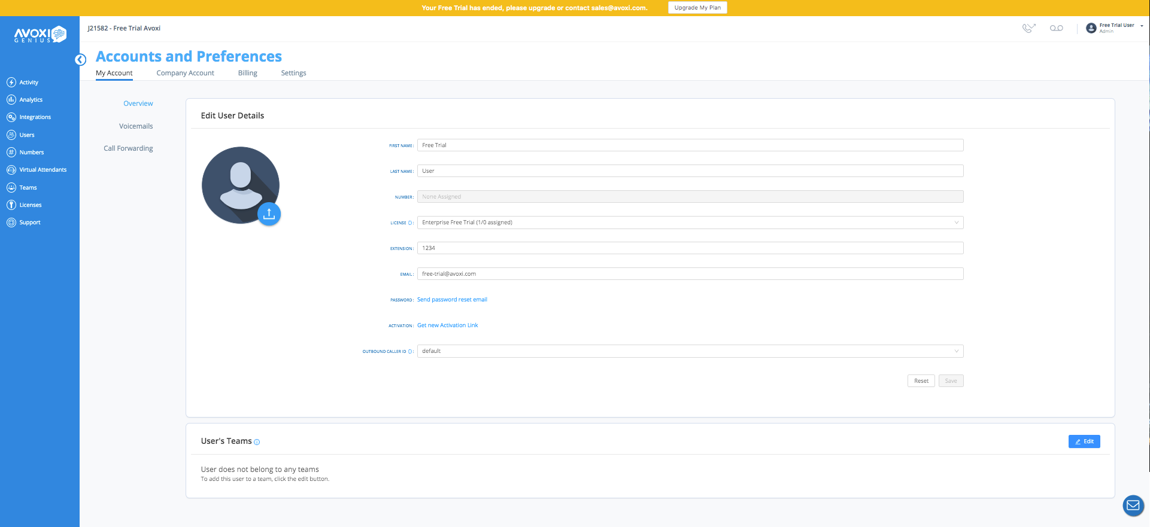The width and height of the screenshot is (1150, 527).
Task: Show License field info tooltip icon
Action: pos(410,223)
